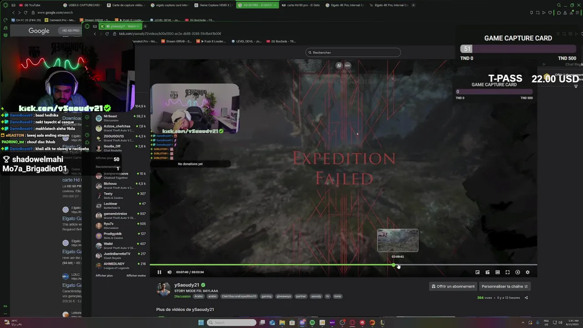Open JustinBarretteTV channel in sidebar
Image resolution: width=583 pixels, height=328 pixels.
121,256
